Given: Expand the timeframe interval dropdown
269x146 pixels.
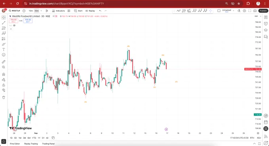Looking at the screenshot, I should click(x=41, y=11).
